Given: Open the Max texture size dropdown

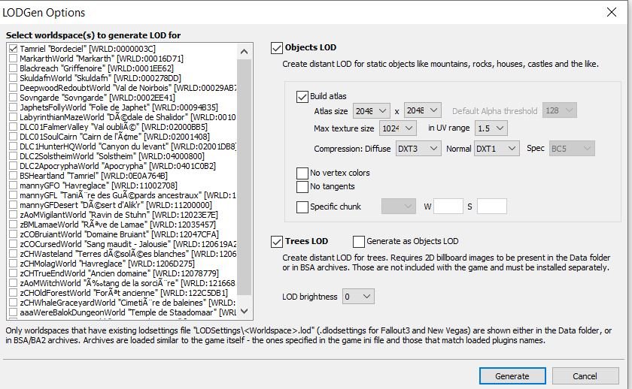Looking at the screenshot, I should coord(397,128).
